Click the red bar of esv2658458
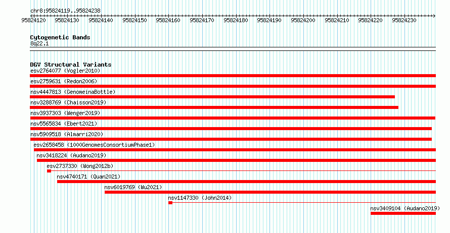 [x=235, y=150]
